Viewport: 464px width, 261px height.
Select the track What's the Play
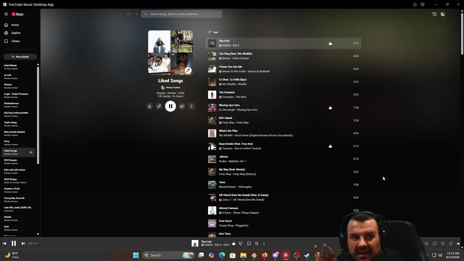284,133
